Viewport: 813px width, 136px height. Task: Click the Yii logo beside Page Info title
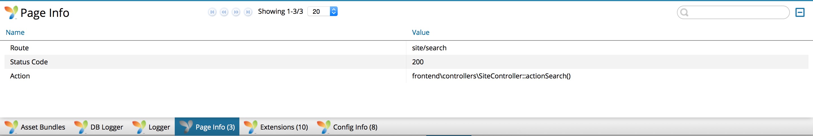coord(11,12)
